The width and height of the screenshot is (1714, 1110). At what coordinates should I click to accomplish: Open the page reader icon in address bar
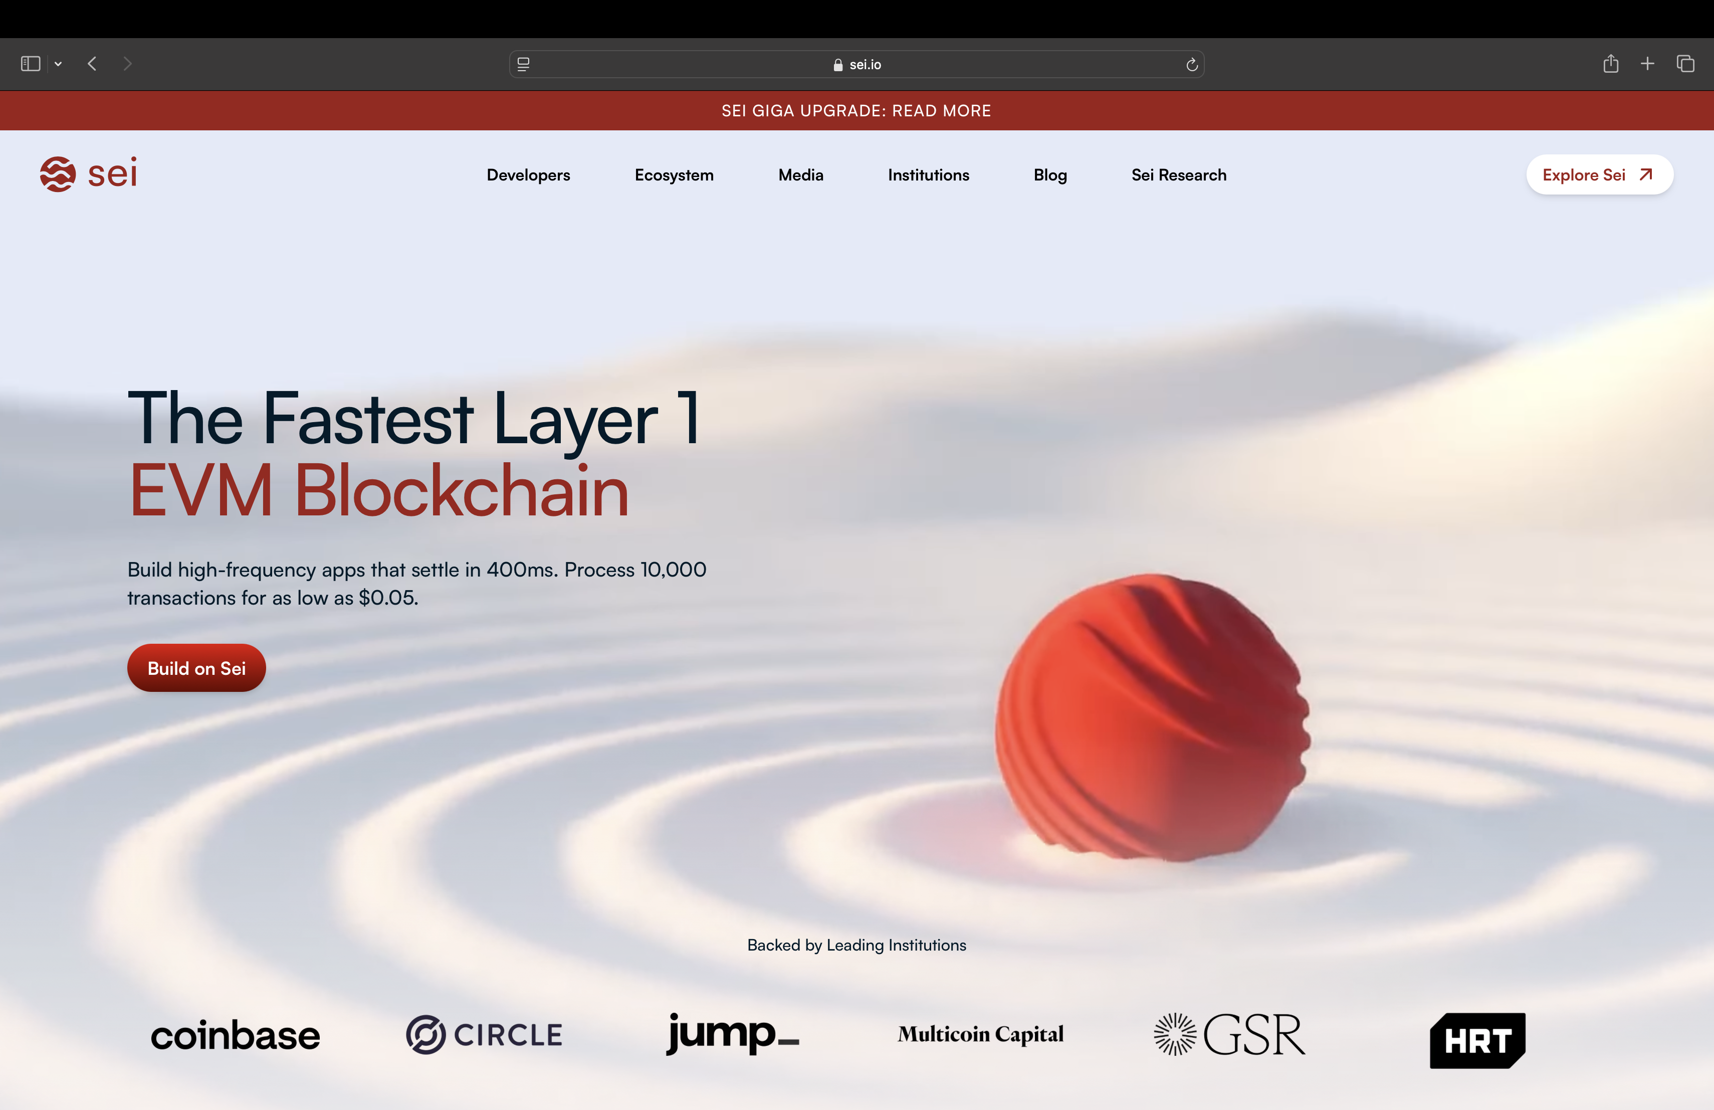pos(524,64)
